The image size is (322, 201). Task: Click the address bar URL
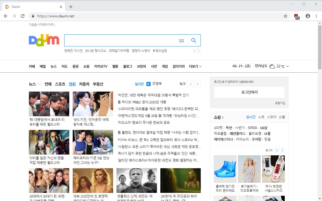(56, 16)
